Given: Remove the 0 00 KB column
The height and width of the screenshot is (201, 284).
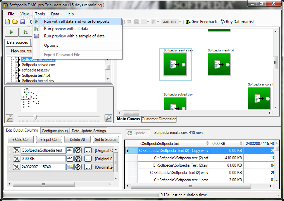Looking at the screenshot, I should tap(16, 159).
